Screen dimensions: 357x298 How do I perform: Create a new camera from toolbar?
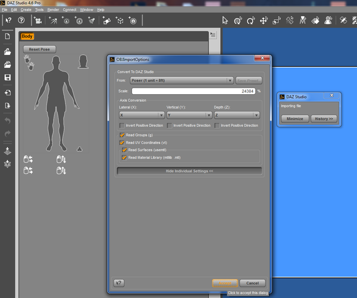tap(38, 20)
